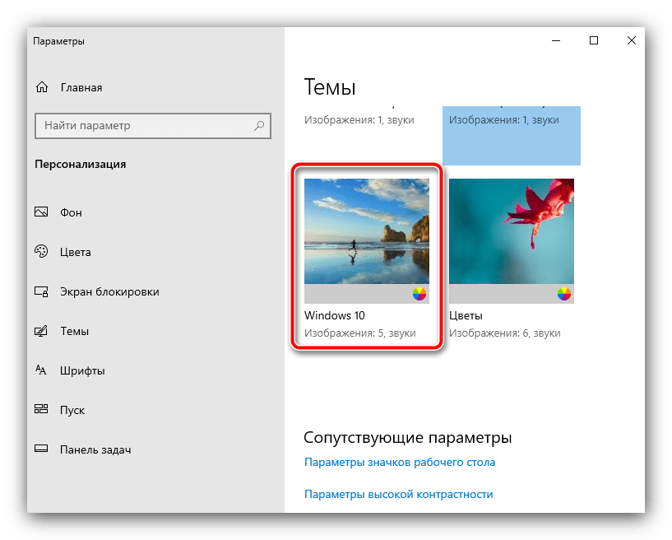Click the Персонализация heading
The height and width of the screenshot is (540, 672).
(x=81, y=165)
